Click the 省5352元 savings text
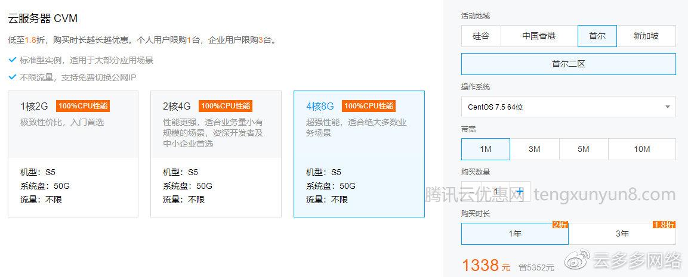The width and height of the screenshot is (688, 277). pyautogui.click(x=536, y=267)
